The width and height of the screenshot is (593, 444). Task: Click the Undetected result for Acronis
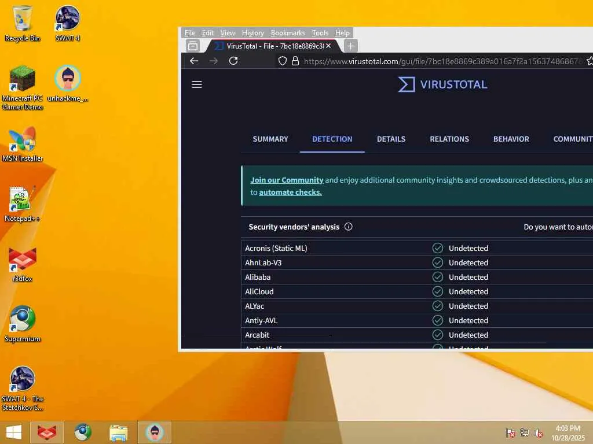click(x=468, y=248)
